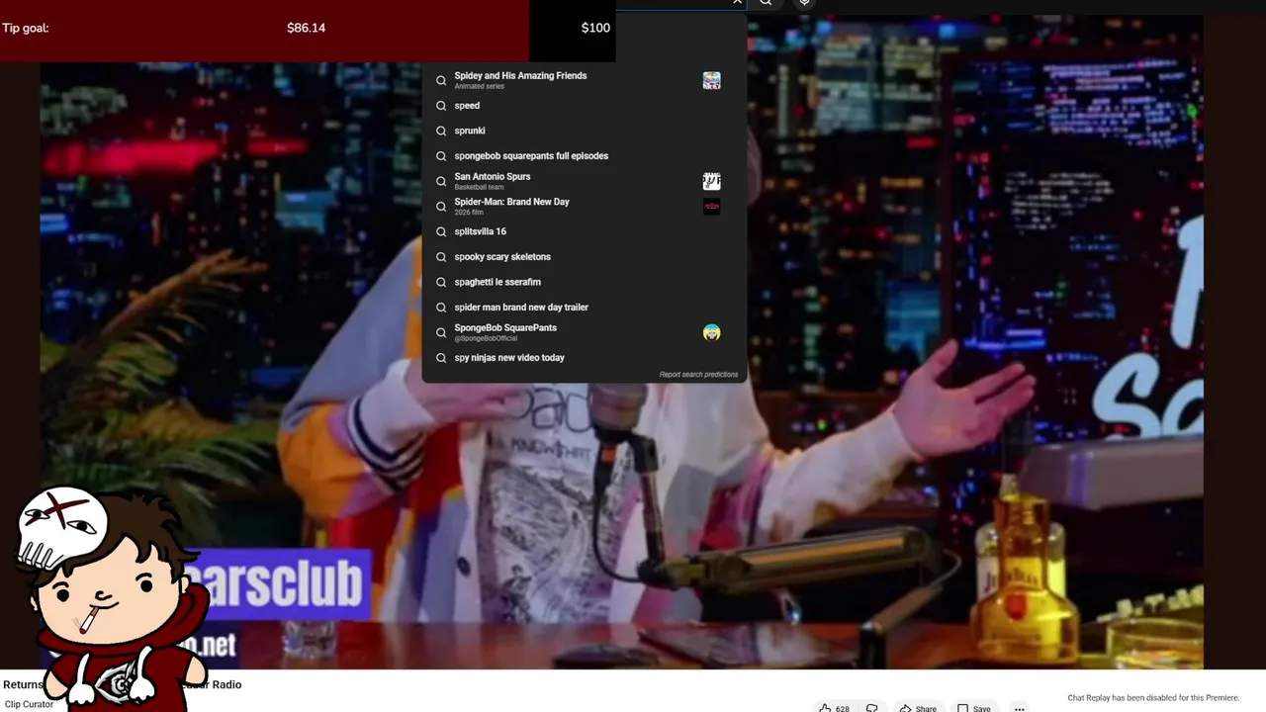Click the Clip Curator channel name
Image resolution: width=1266 pixels, height=712 pixels.
(x=29, y=704)
